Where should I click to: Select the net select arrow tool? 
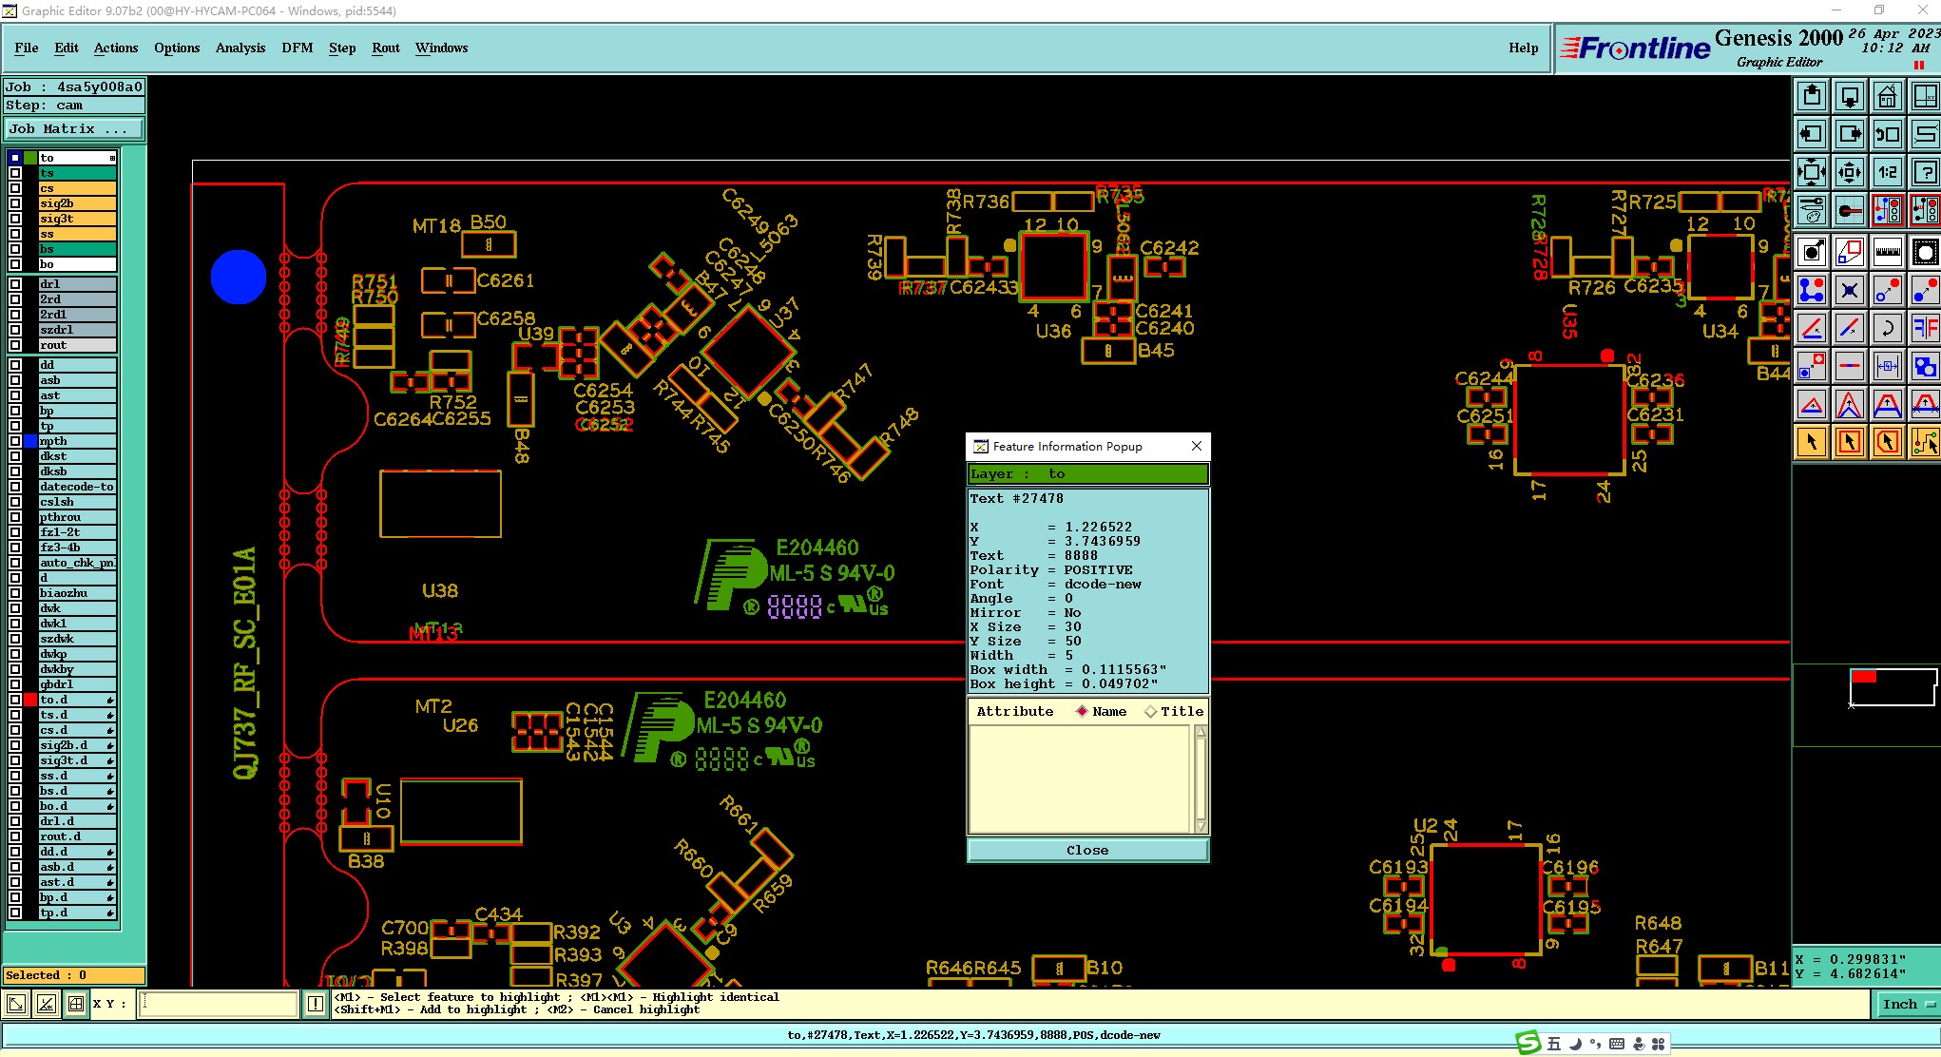1925,442
